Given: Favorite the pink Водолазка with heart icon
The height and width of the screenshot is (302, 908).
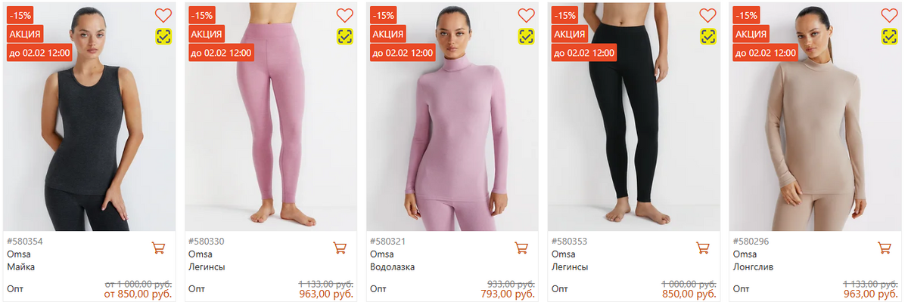Looking at the screenshot, I should point(527,15).
